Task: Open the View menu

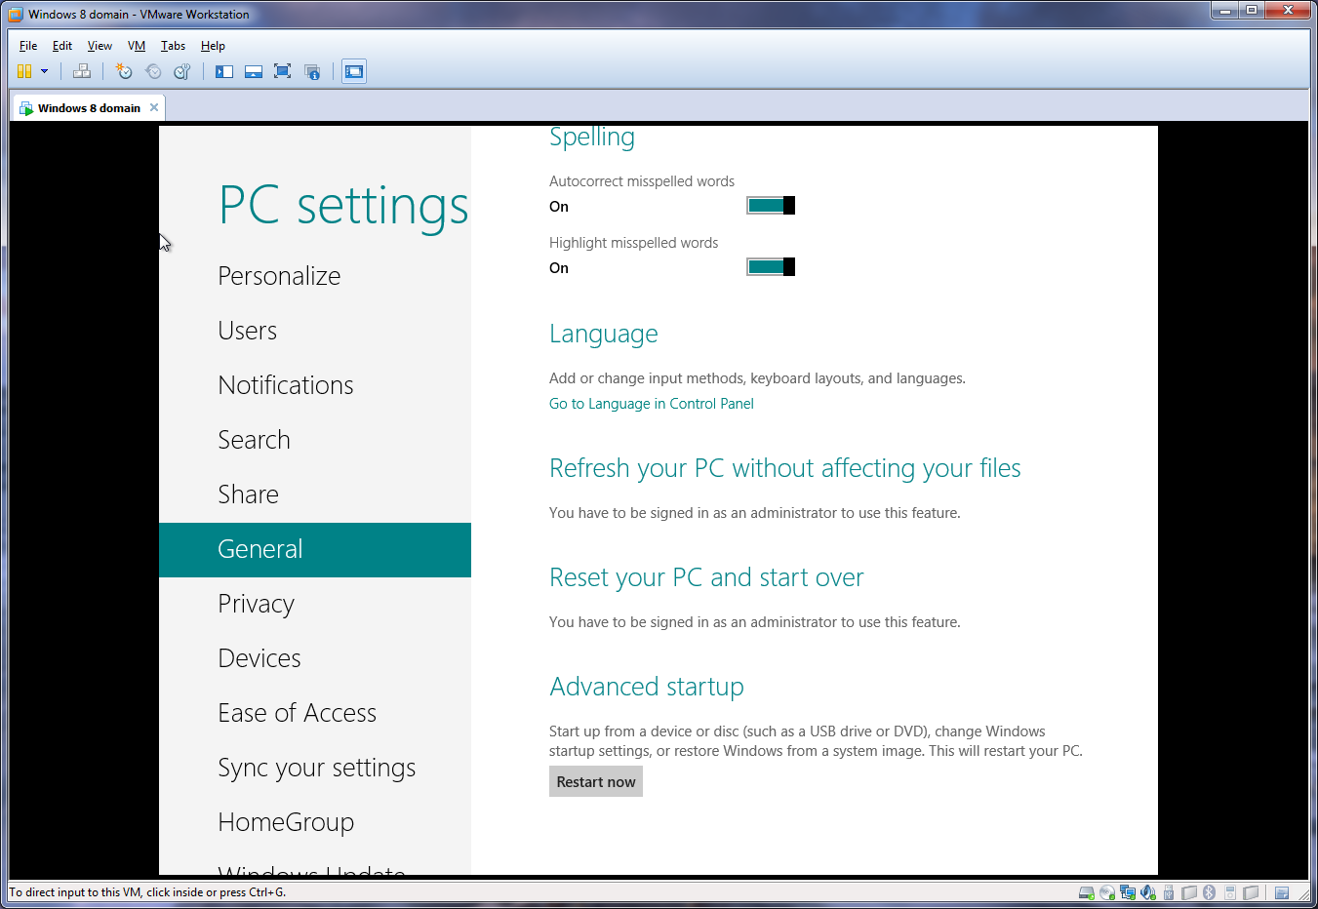Action: [x=100, y=46]
